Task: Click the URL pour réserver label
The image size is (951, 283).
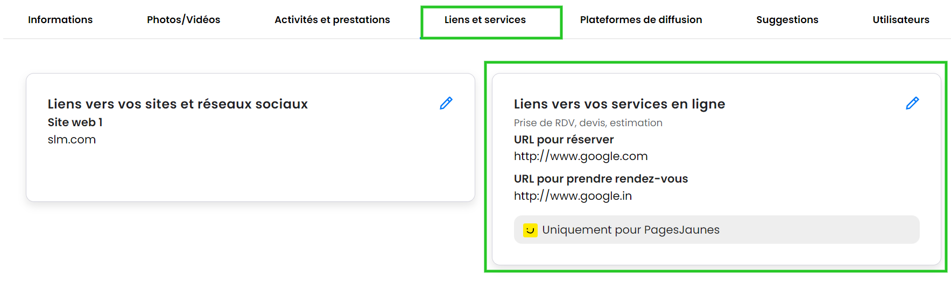Action: [563, 140]
